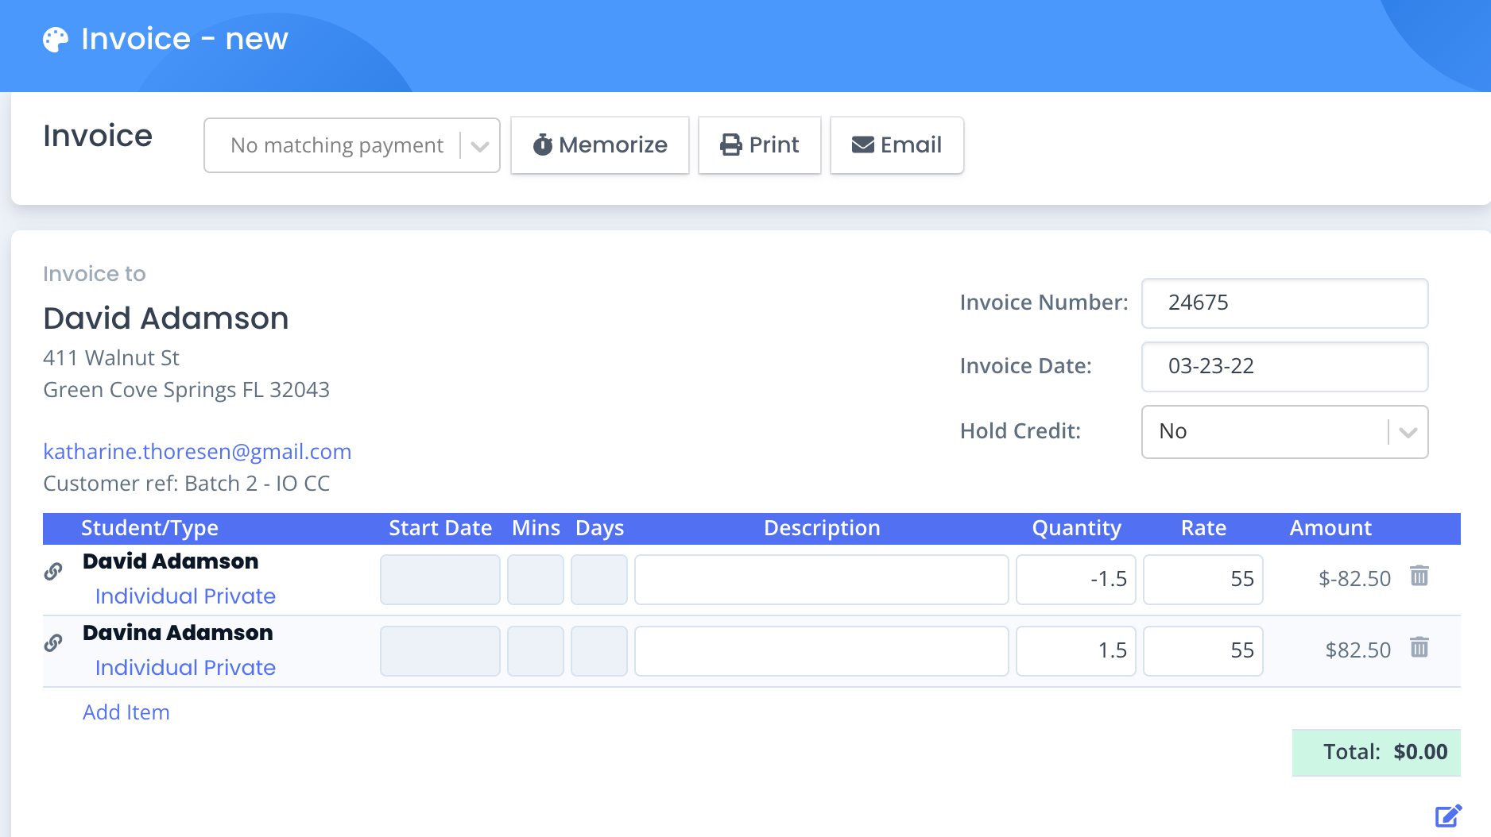
Task: Print the invoice
Action: 760,145
